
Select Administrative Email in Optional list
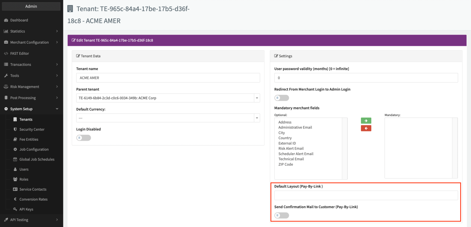[295, 127]
